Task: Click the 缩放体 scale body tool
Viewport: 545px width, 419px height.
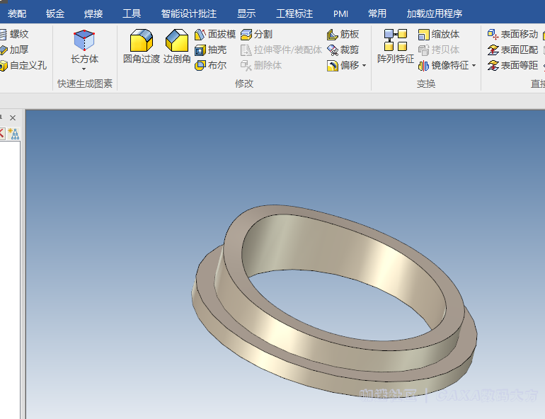Action: click(x=439, y=34)
